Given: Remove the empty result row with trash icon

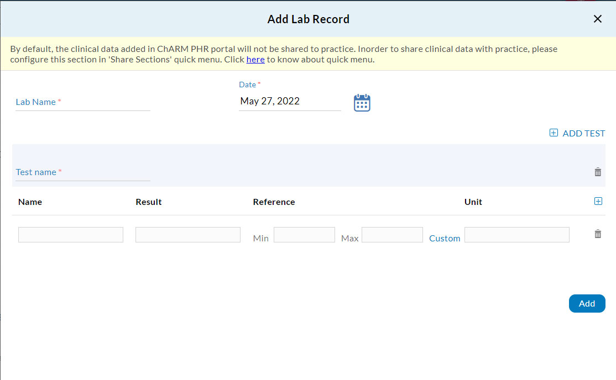Looking at the screenshot, I should tap(597, 234).
